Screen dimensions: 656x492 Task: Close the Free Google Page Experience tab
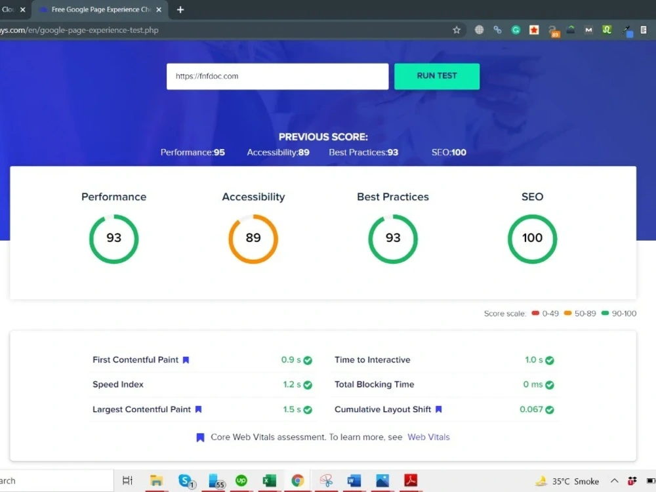pyautogui.click(x=159, y=10)
